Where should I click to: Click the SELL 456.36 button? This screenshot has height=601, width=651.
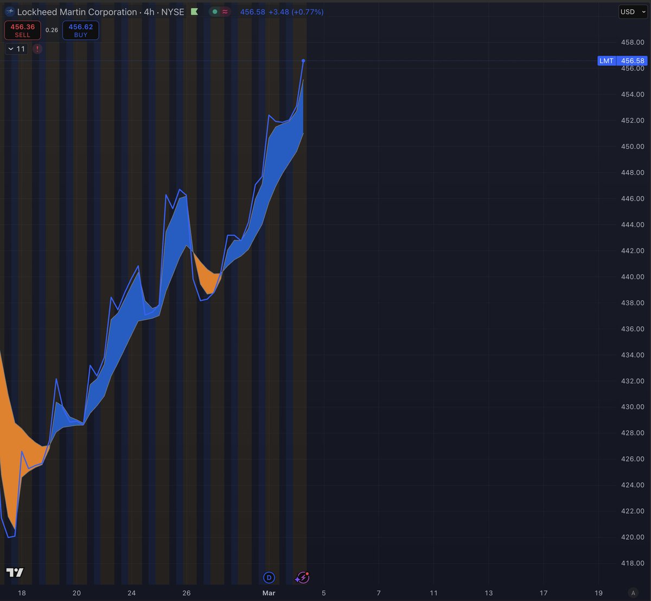click(x=23, y=30)
